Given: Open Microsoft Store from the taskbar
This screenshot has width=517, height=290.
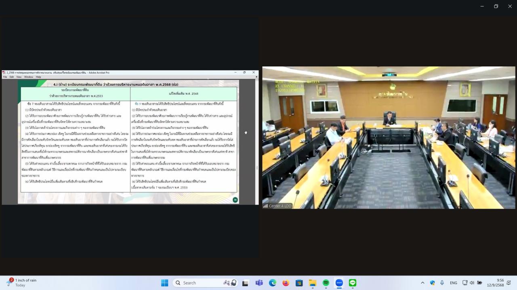Looking at the screenshot, I should pos(299,283).
